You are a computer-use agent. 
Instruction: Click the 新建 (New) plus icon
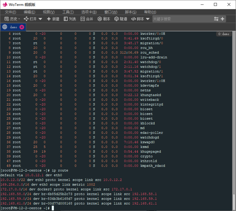click(x=49, y=19)
